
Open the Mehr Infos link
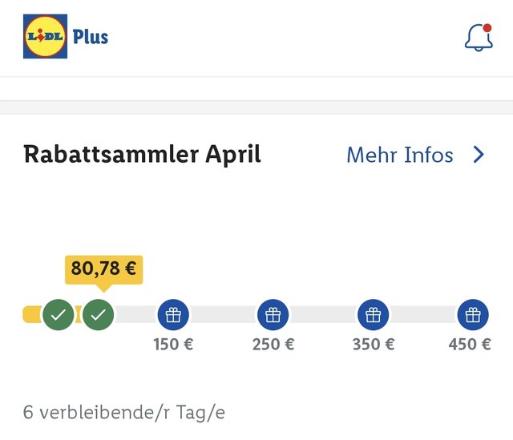[x=400, y=155]
